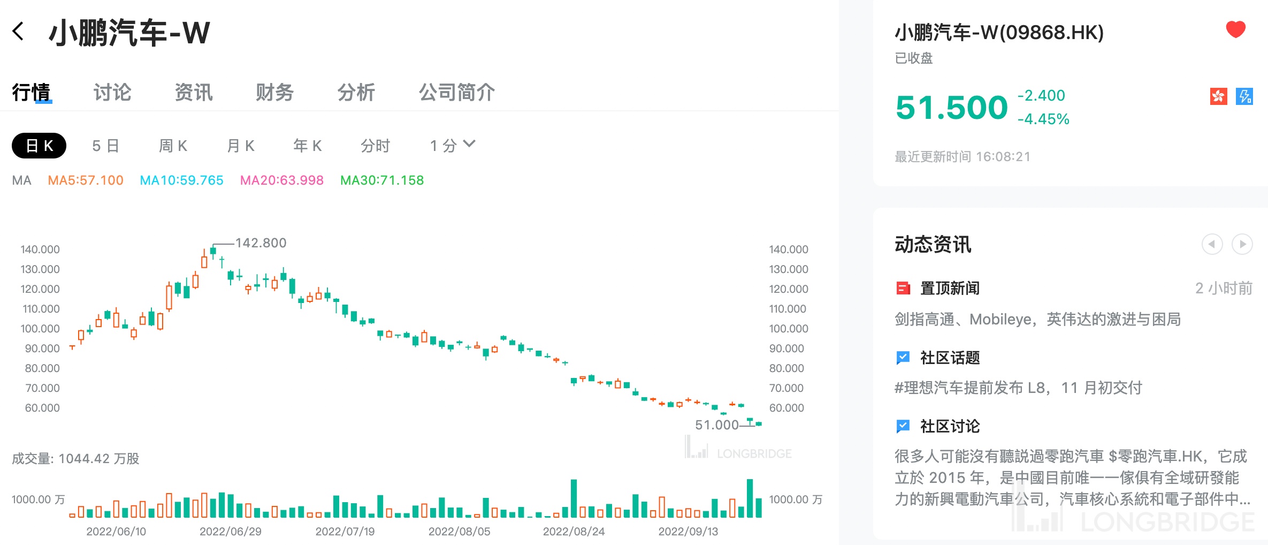
Task: Click the MA20:63.998 indicator label
Action: click(x=281, y=180)
